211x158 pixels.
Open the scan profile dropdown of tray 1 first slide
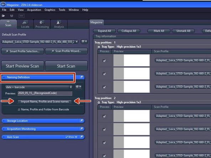point(183,60)
